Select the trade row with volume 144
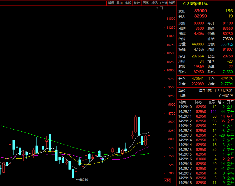235x186 pixels. coord(205,112)
